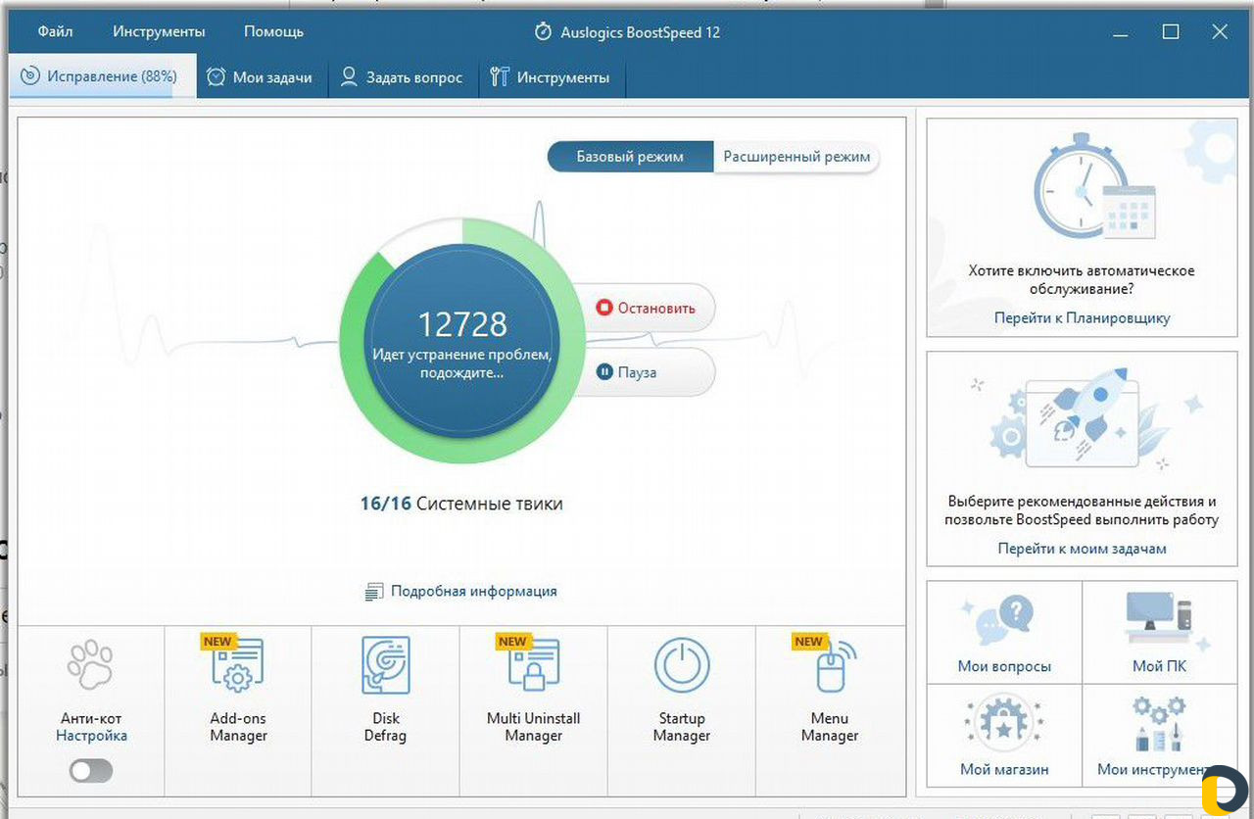Open the Файл menu
Image resolution: width=1254 pixels, height=819 pixels.
pyautogui.click(x=55, y=31)
